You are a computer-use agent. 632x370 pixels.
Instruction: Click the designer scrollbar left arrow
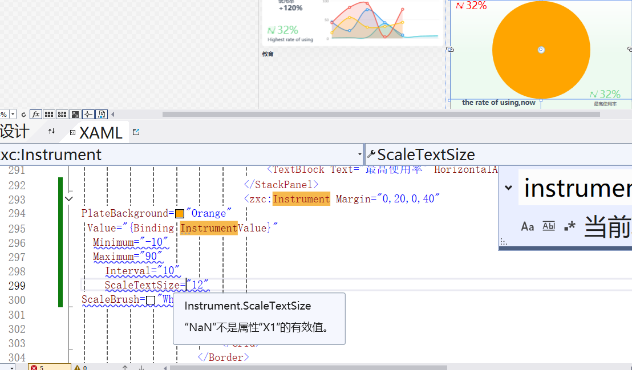113,115
